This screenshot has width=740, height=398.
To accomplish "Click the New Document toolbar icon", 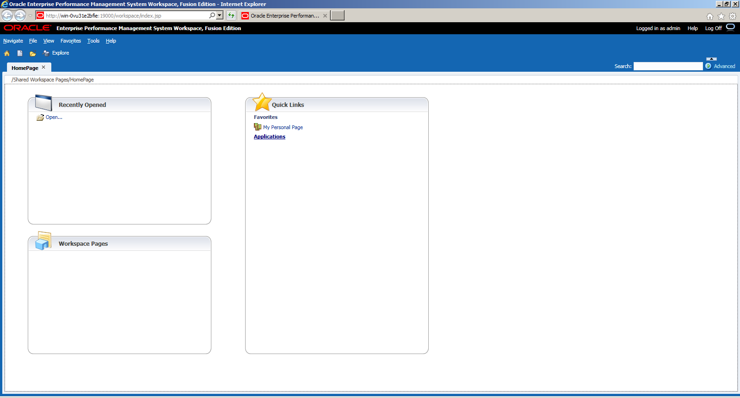I will point(20,53).
